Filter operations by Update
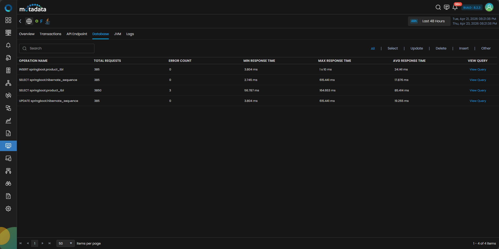This screenshot has height=249, width=499. coord(417,48)
